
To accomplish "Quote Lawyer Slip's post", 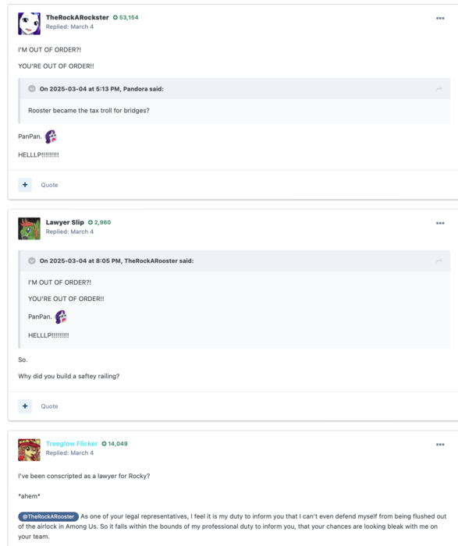I will click(x=49, y=406).
